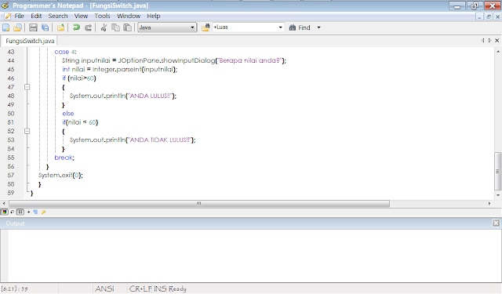
Task: Toggle end-of-line paragraph marker icon
Action: [35, 212]
